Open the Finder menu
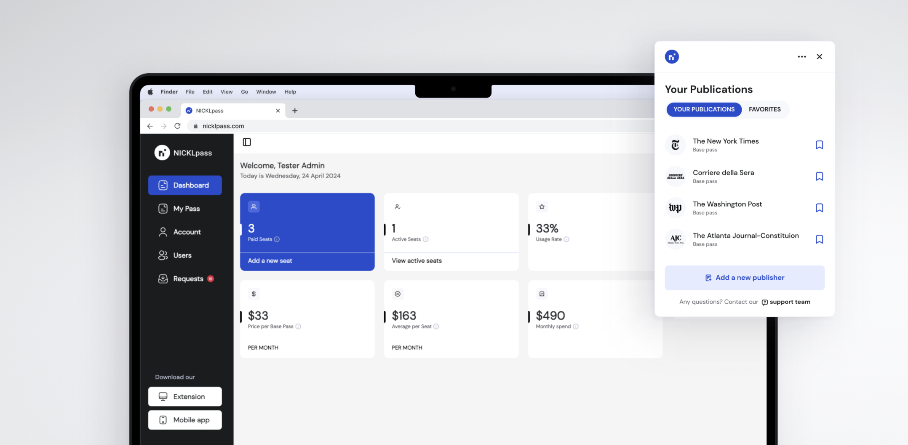This screenshot has width=908, height=445. (x=169, y=92)
